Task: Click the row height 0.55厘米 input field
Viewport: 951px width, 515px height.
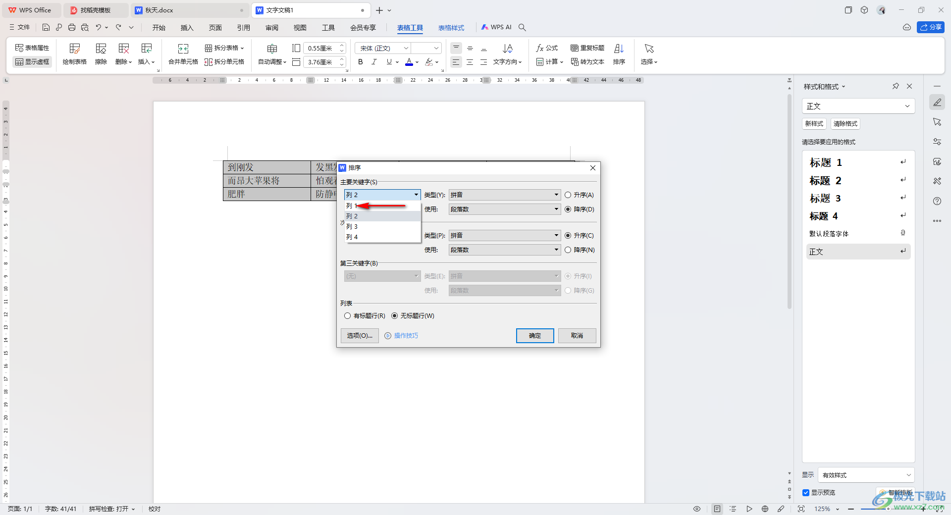Action: coord(320,48)
